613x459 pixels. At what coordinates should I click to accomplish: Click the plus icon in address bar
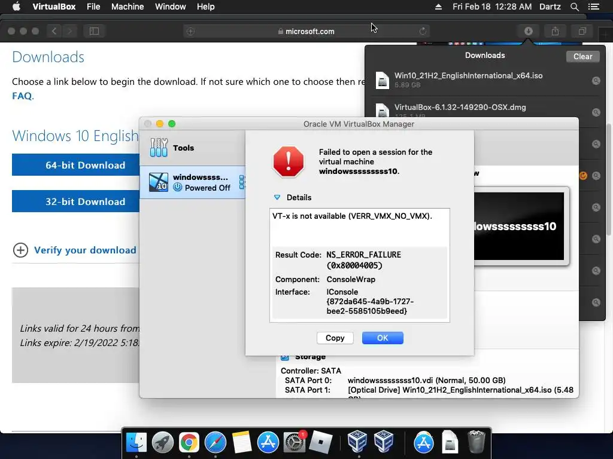click(x=190, y=31)
